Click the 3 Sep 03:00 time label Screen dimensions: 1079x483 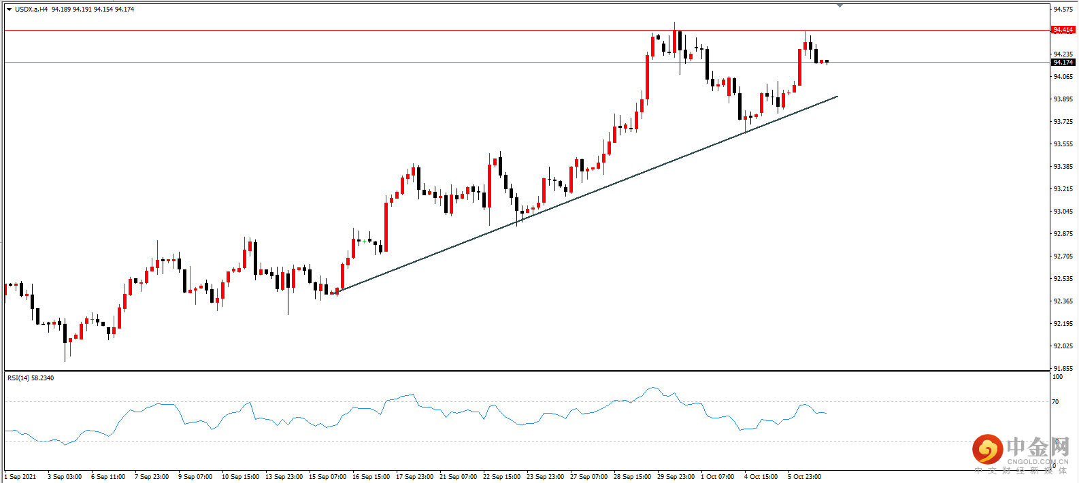click(x=65, y=477)
